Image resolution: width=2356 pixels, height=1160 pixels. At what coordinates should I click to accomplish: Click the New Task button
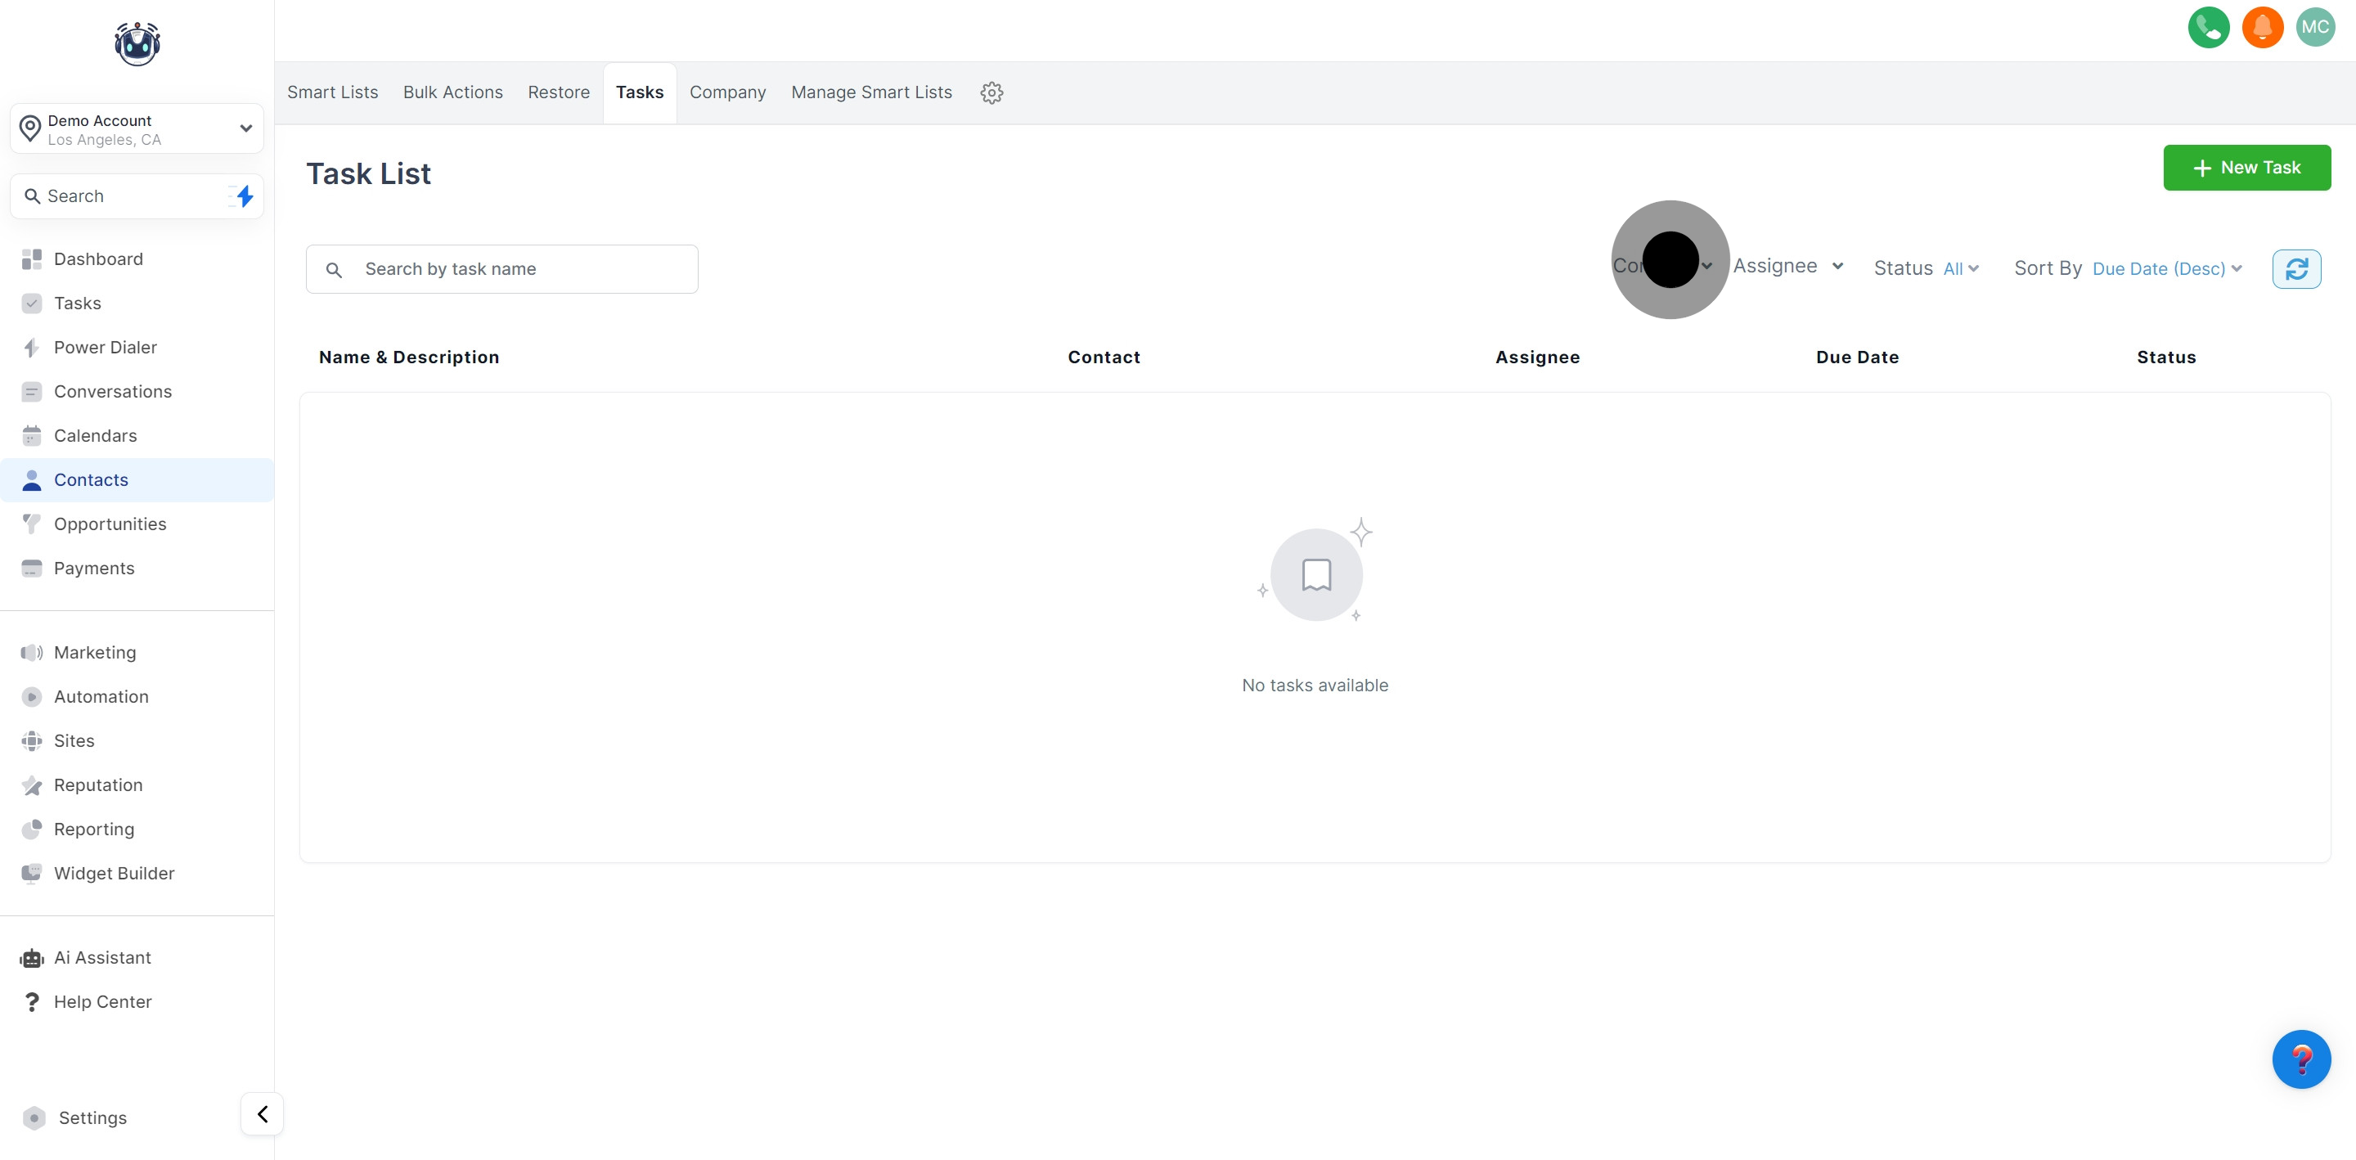[x=2247, y=168]
